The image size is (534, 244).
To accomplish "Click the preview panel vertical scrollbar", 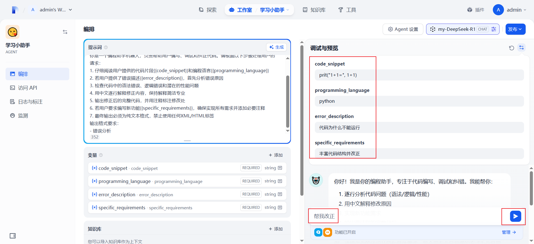I will [531, 188].
